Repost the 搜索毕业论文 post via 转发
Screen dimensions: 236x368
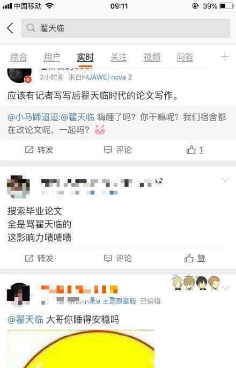39,258
